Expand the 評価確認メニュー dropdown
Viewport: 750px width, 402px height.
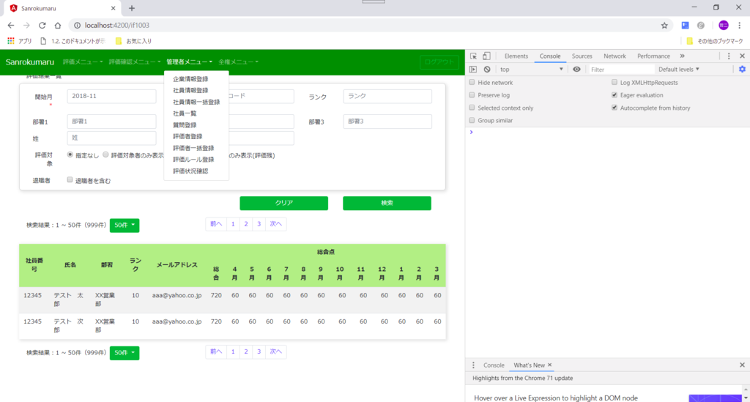135,62
